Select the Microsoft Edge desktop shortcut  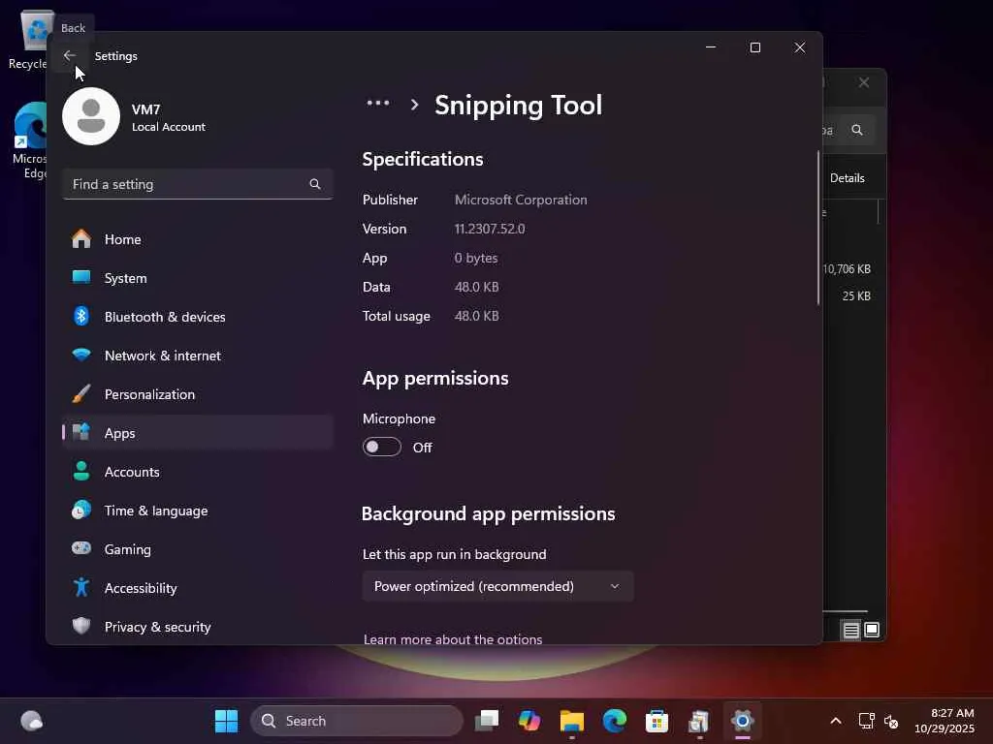tap(29, 140)
